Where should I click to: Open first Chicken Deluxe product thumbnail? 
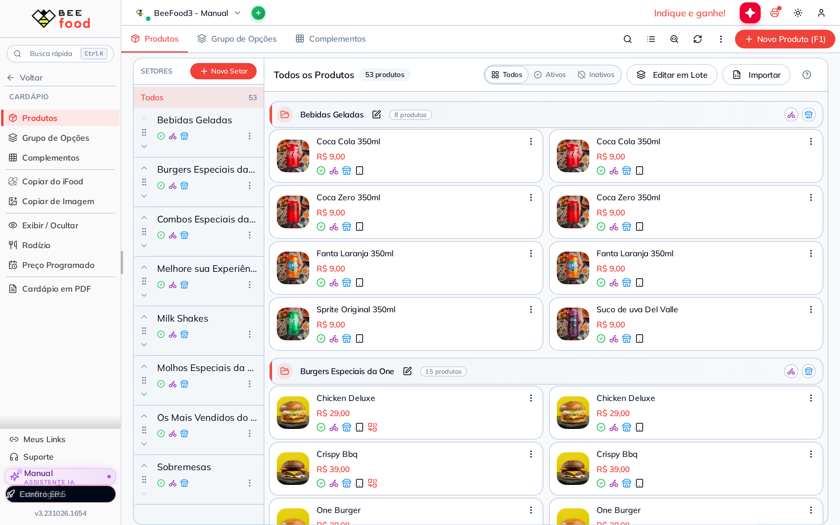coord(293,413)
